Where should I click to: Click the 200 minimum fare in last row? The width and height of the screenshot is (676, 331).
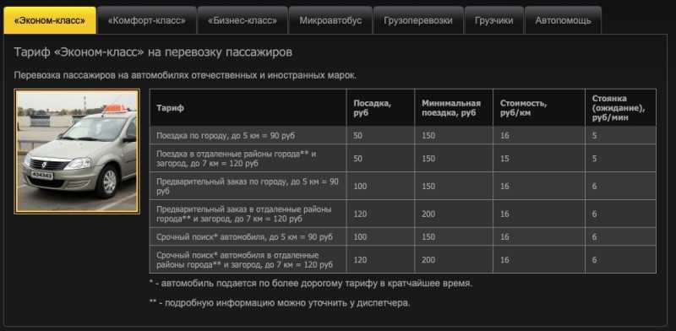point(428,260)
